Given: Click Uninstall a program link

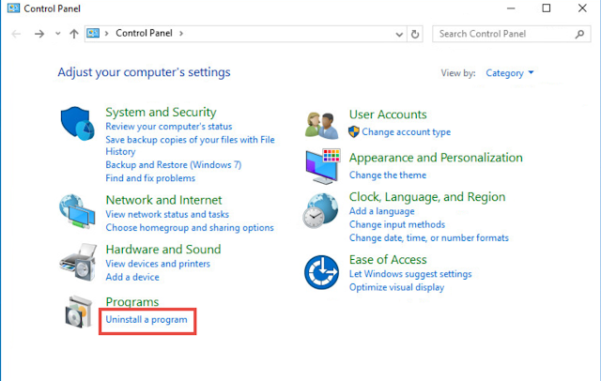Looking at the screenshot, I should [146, 319].
